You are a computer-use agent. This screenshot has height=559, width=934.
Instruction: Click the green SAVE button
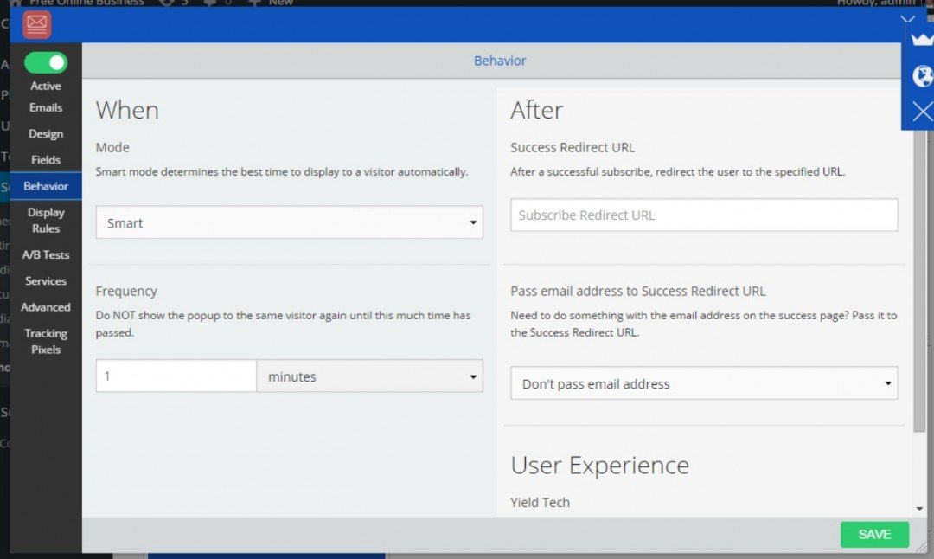[874, 534]
